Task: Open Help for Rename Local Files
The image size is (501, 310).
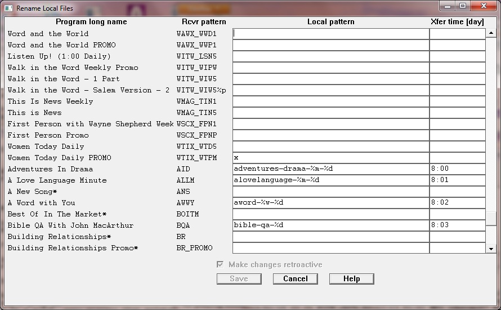Action: point(351,278)
